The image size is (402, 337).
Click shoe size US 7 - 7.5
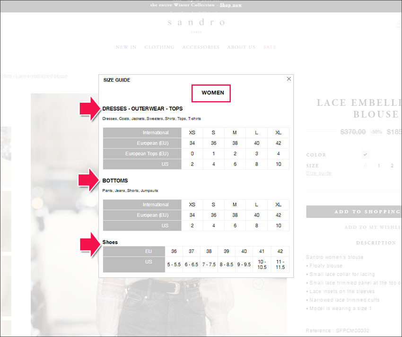tap(209, 265)
